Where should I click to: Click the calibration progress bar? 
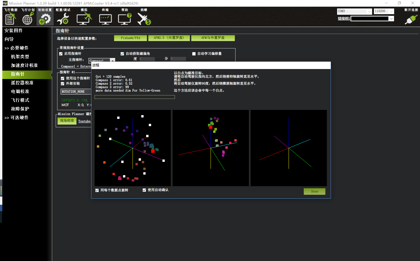click(135, 97)
